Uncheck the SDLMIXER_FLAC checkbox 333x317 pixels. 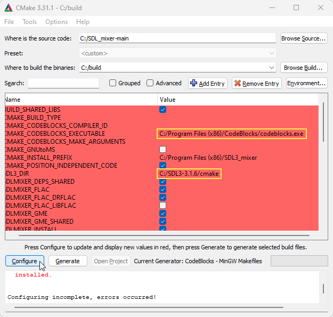click(163, 189)
